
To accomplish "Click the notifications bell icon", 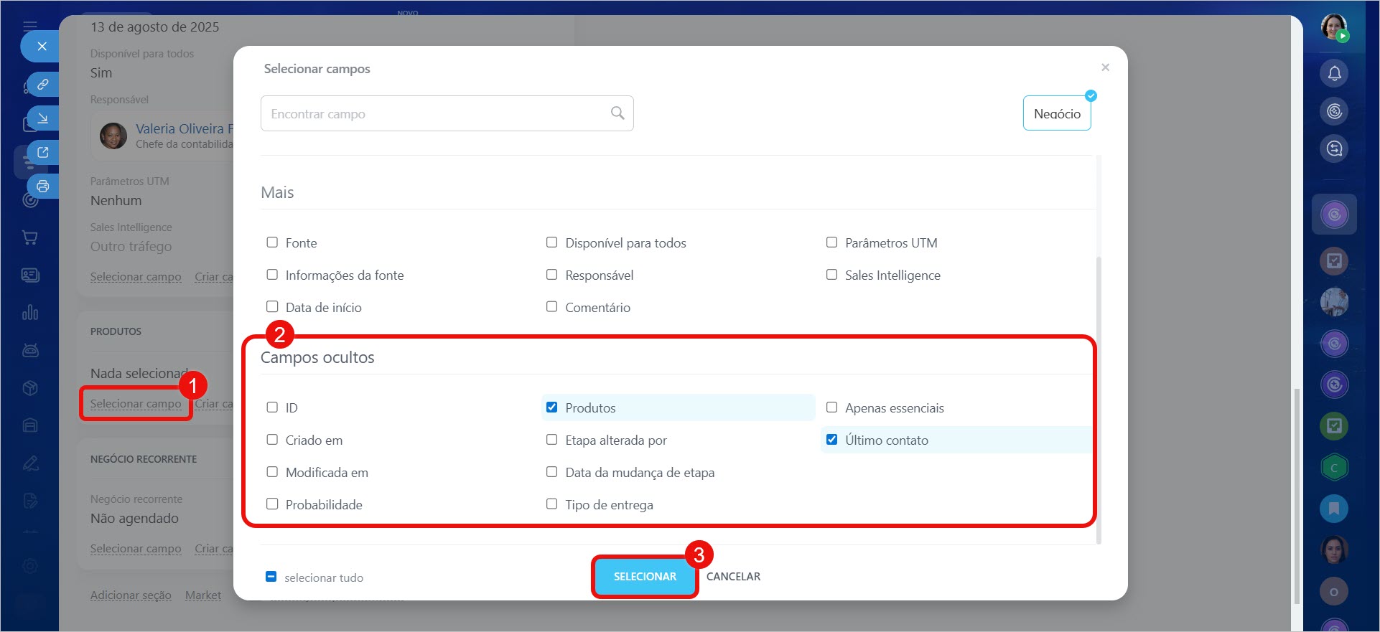I will [1334, 73].
